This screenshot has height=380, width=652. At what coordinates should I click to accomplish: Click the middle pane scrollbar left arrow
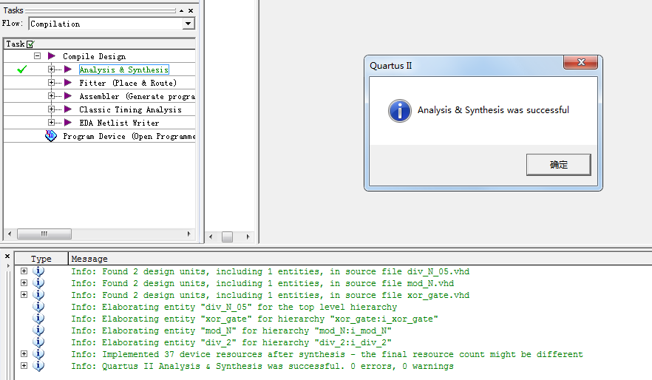211,237
